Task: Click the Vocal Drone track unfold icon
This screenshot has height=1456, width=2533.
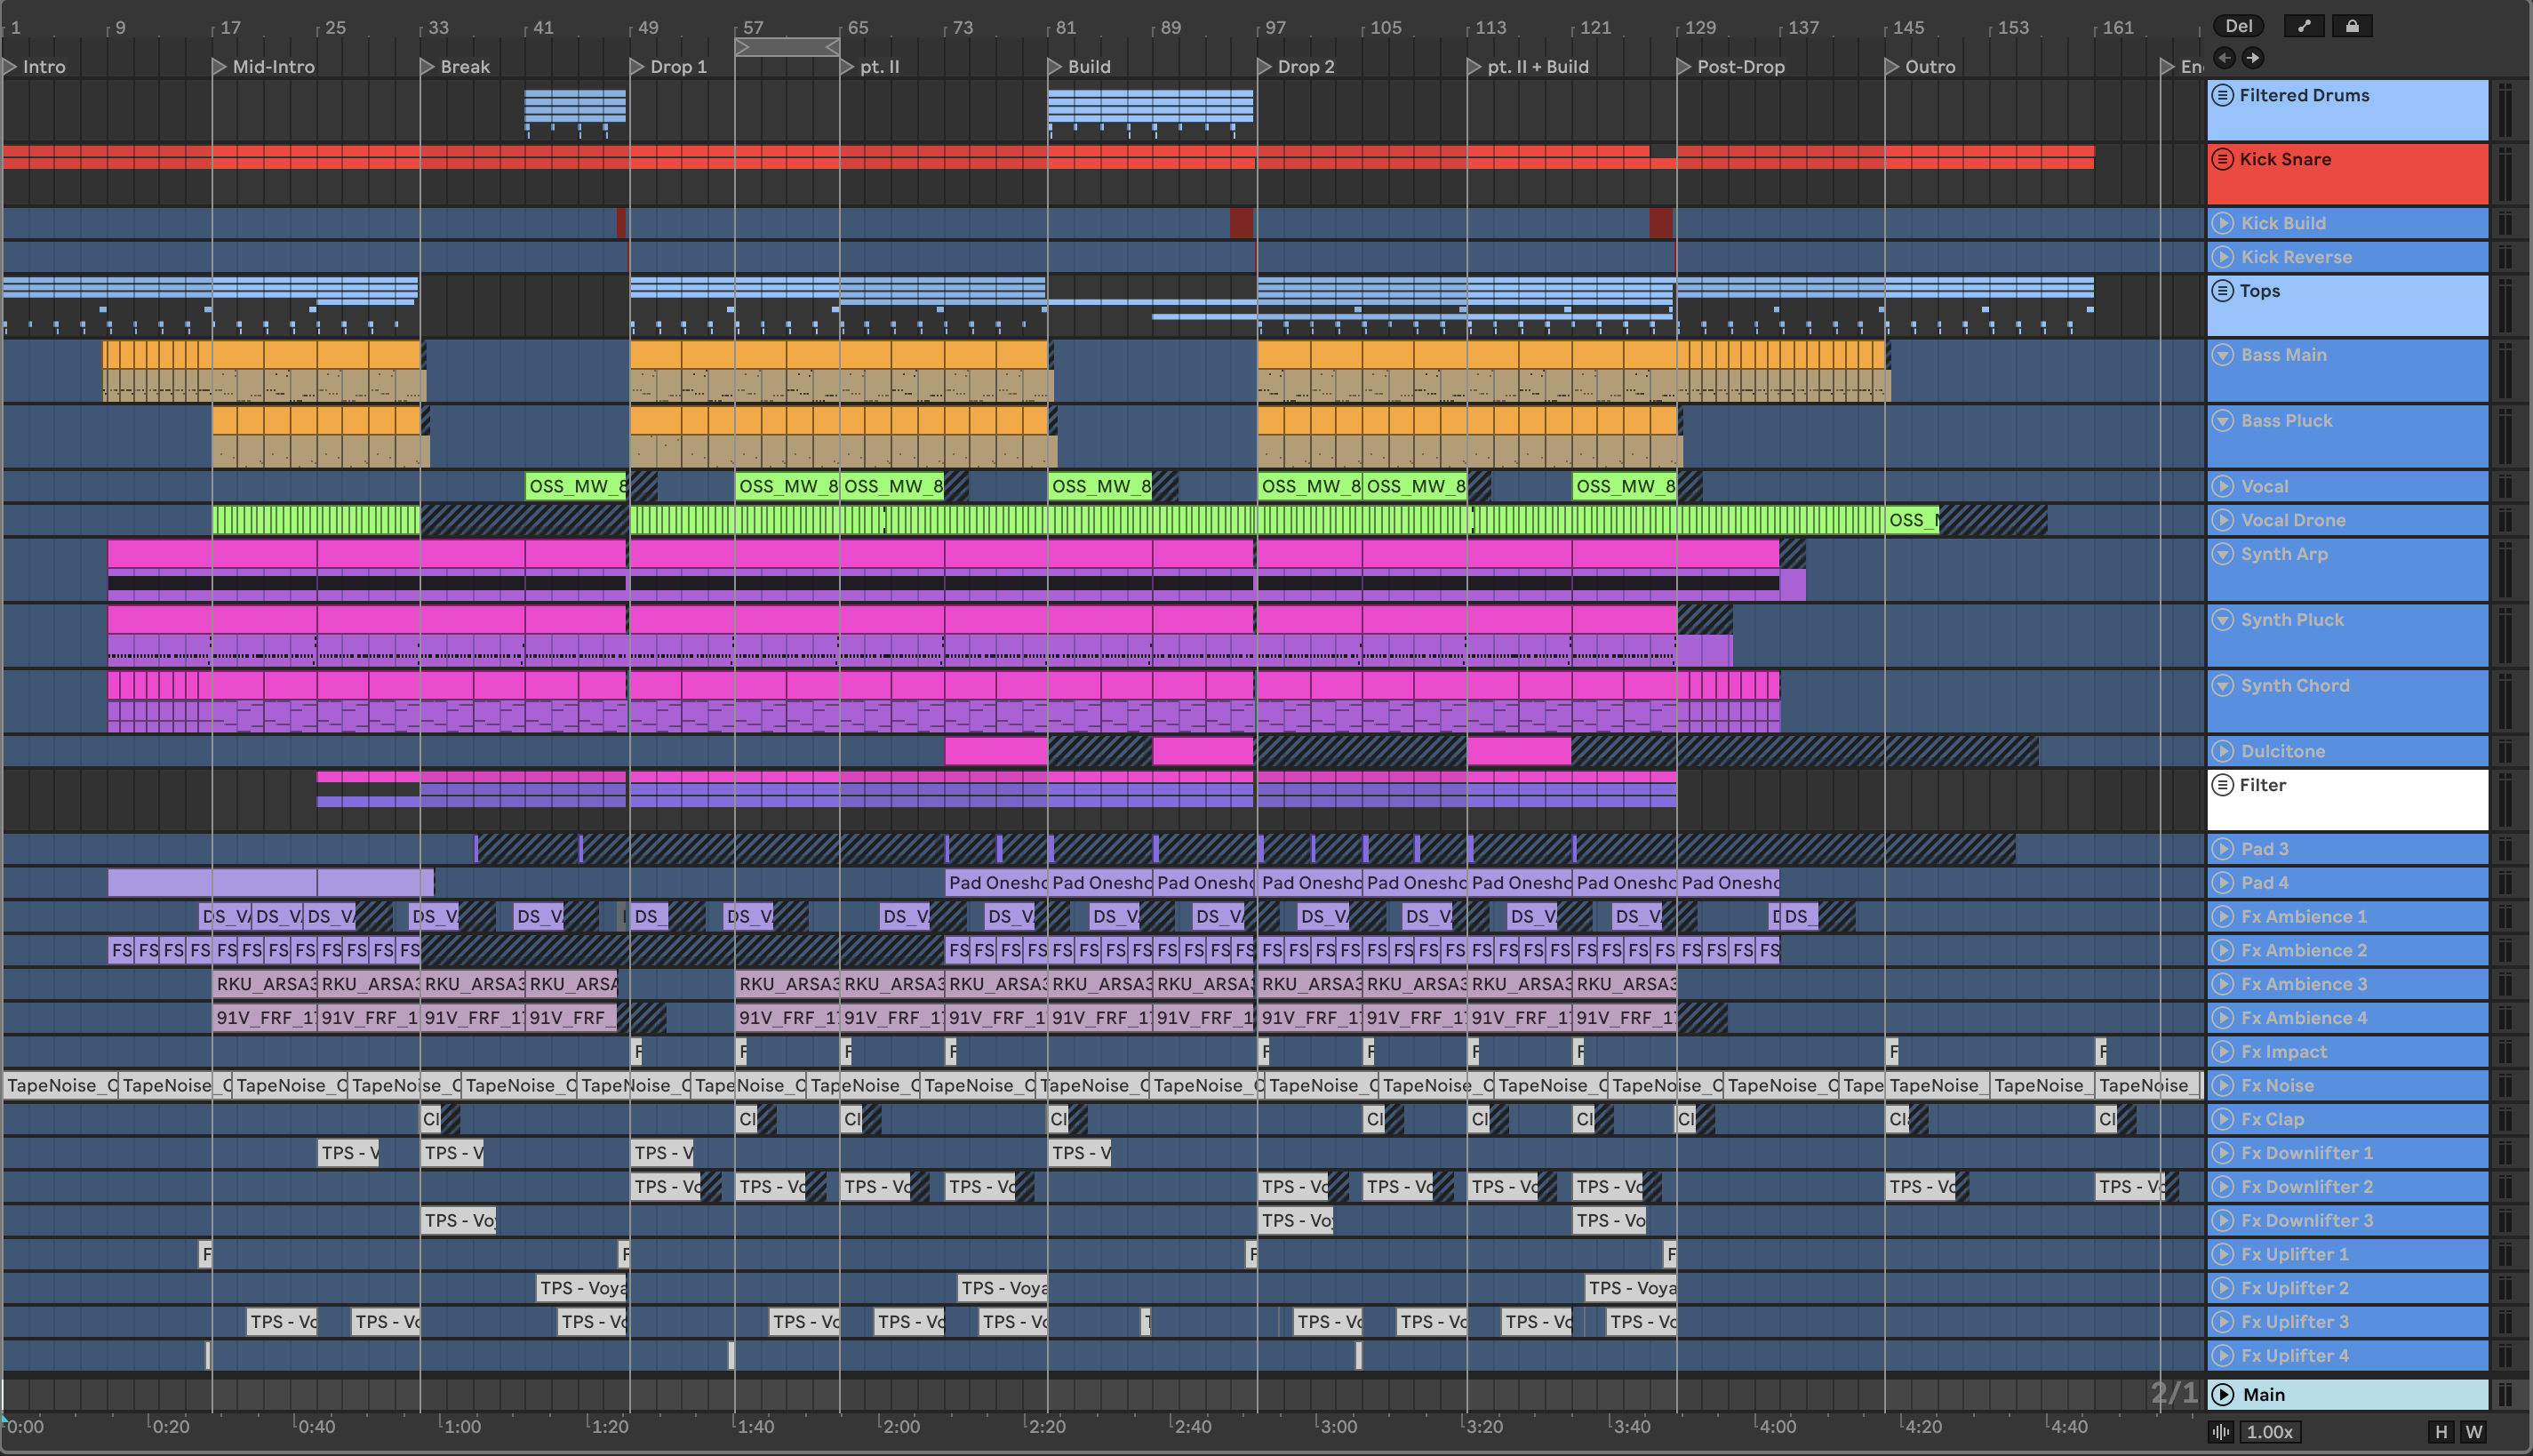Action: click(x=2222, y=520)
